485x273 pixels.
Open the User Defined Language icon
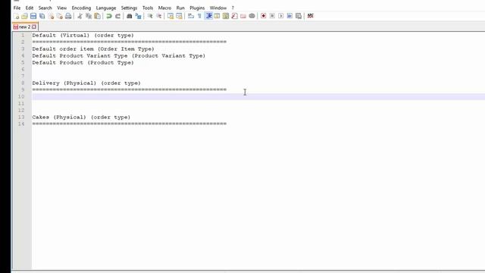point(217,16)
